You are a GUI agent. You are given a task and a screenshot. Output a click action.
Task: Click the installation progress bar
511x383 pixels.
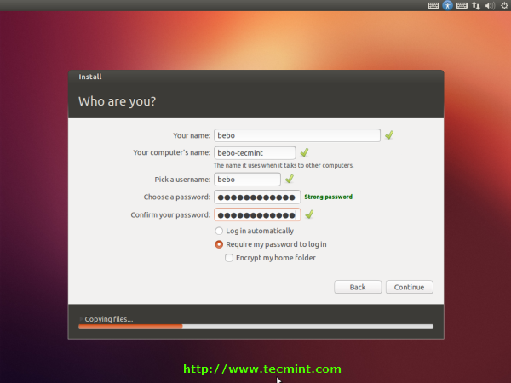tap(255, 326)
